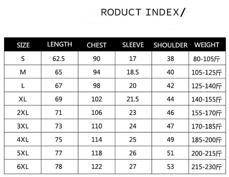
Task: Select the M size cell
Action: coord(23,72)
